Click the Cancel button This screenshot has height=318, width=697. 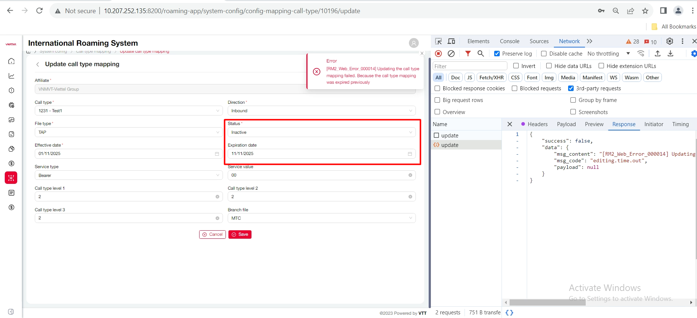pos(212,234)
